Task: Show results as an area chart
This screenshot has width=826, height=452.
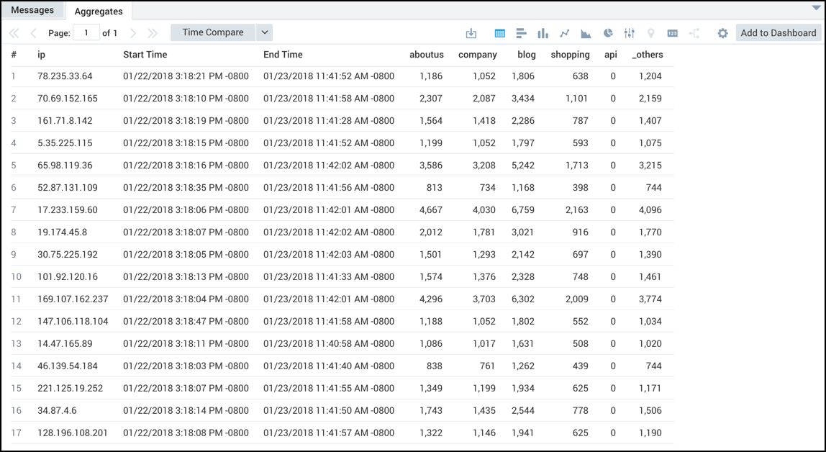Action: pyautogui.click(x=585, y=32)
